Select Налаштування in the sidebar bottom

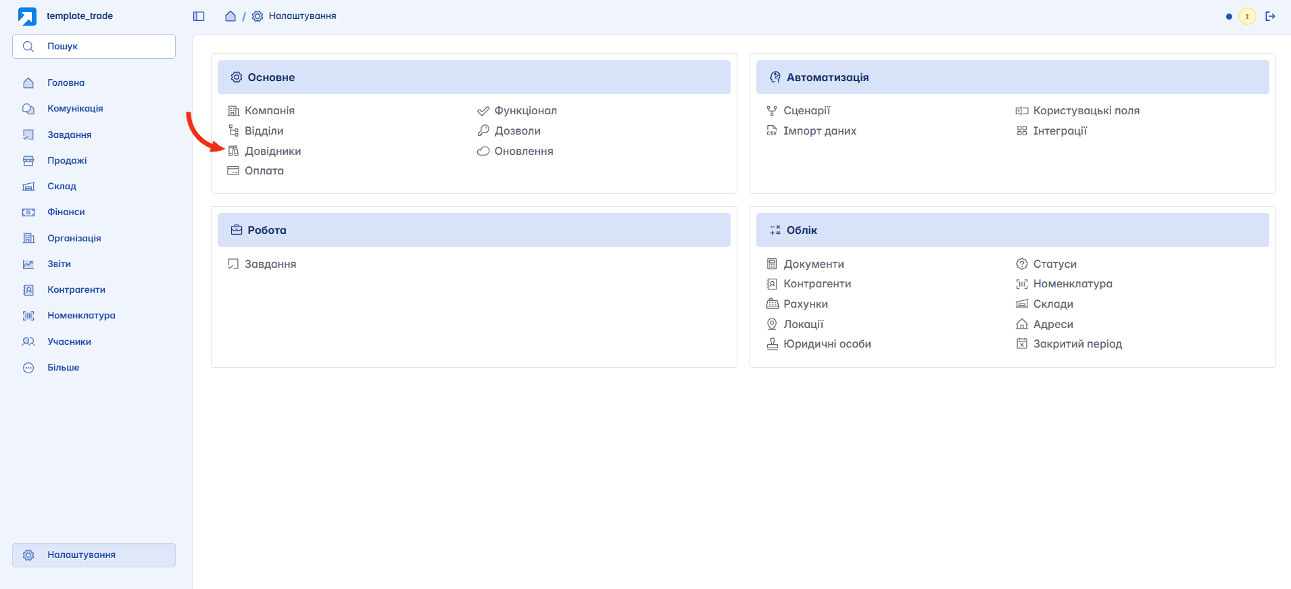pos(94,555)
